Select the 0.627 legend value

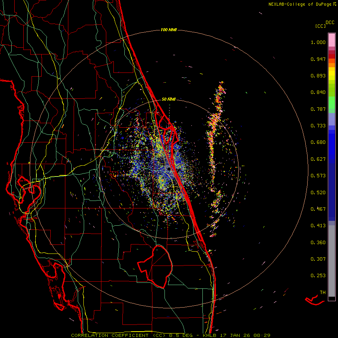(318, 159)
